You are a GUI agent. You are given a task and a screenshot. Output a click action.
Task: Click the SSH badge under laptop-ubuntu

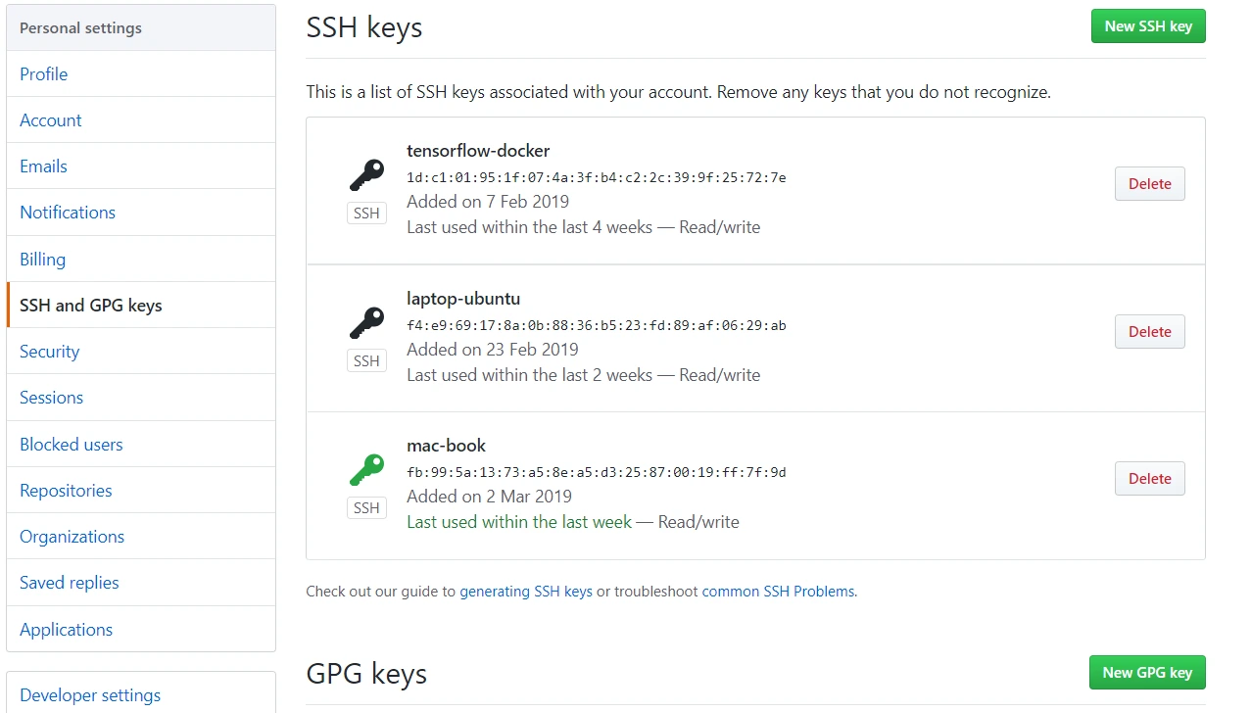[x=366, y=361]
